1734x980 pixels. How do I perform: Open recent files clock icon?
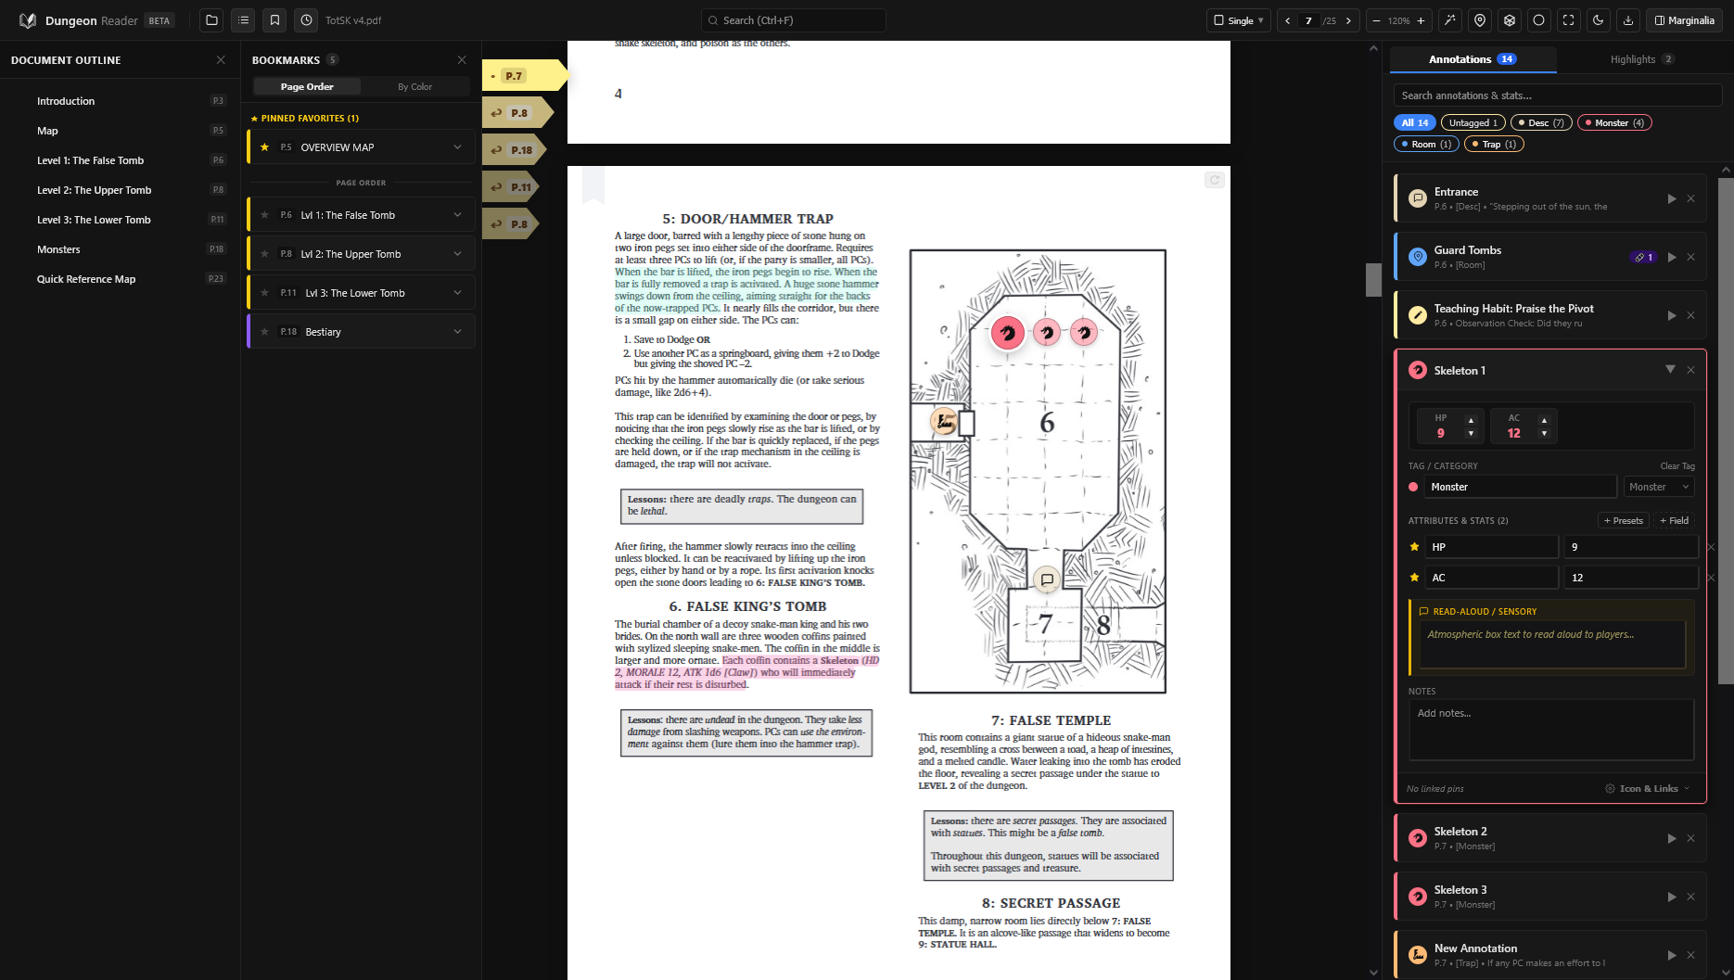[x=306, y=20]
